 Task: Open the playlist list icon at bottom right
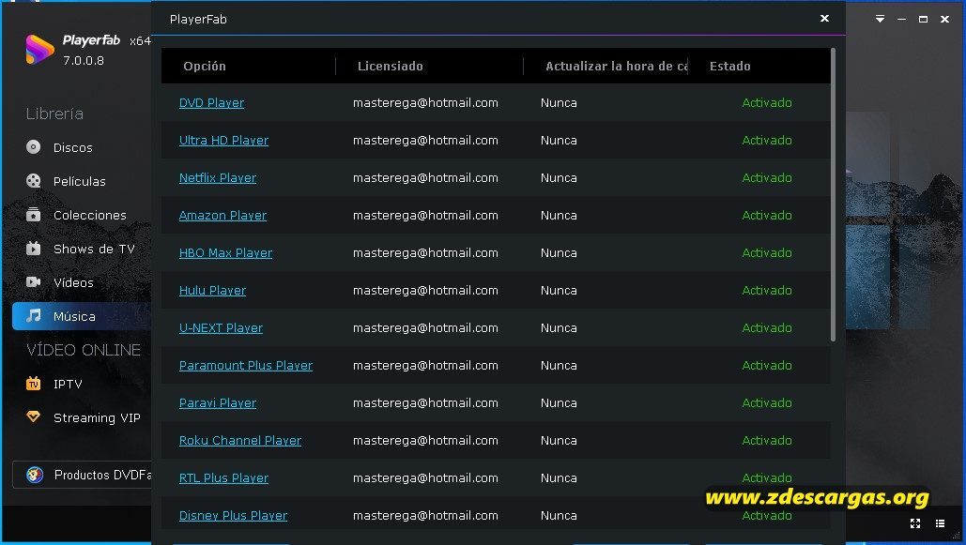click(940, 523)
